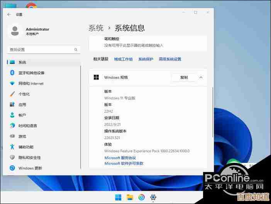Open the Edge browser on taskbar

click(142, 197)
